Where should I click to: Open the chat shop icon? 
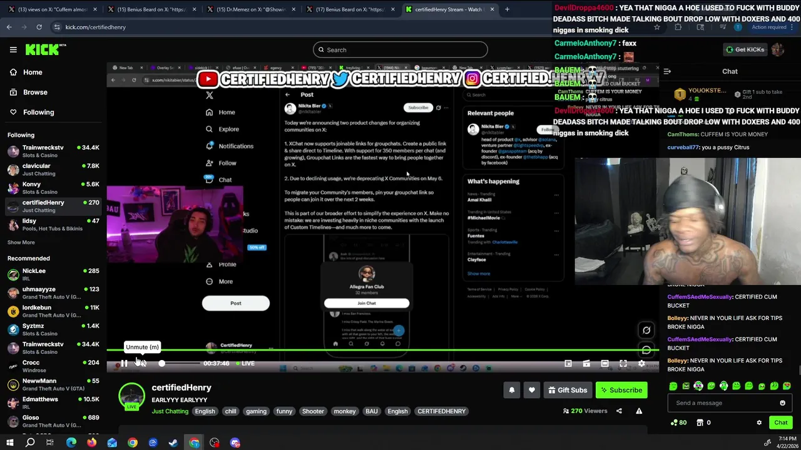[701, 422]
